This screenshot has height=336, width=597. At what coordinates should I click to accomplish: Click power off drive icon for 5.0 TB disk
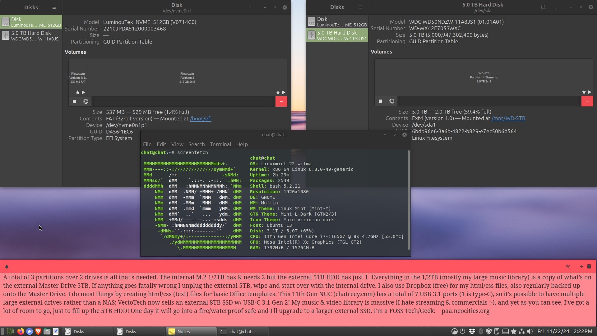543,7
